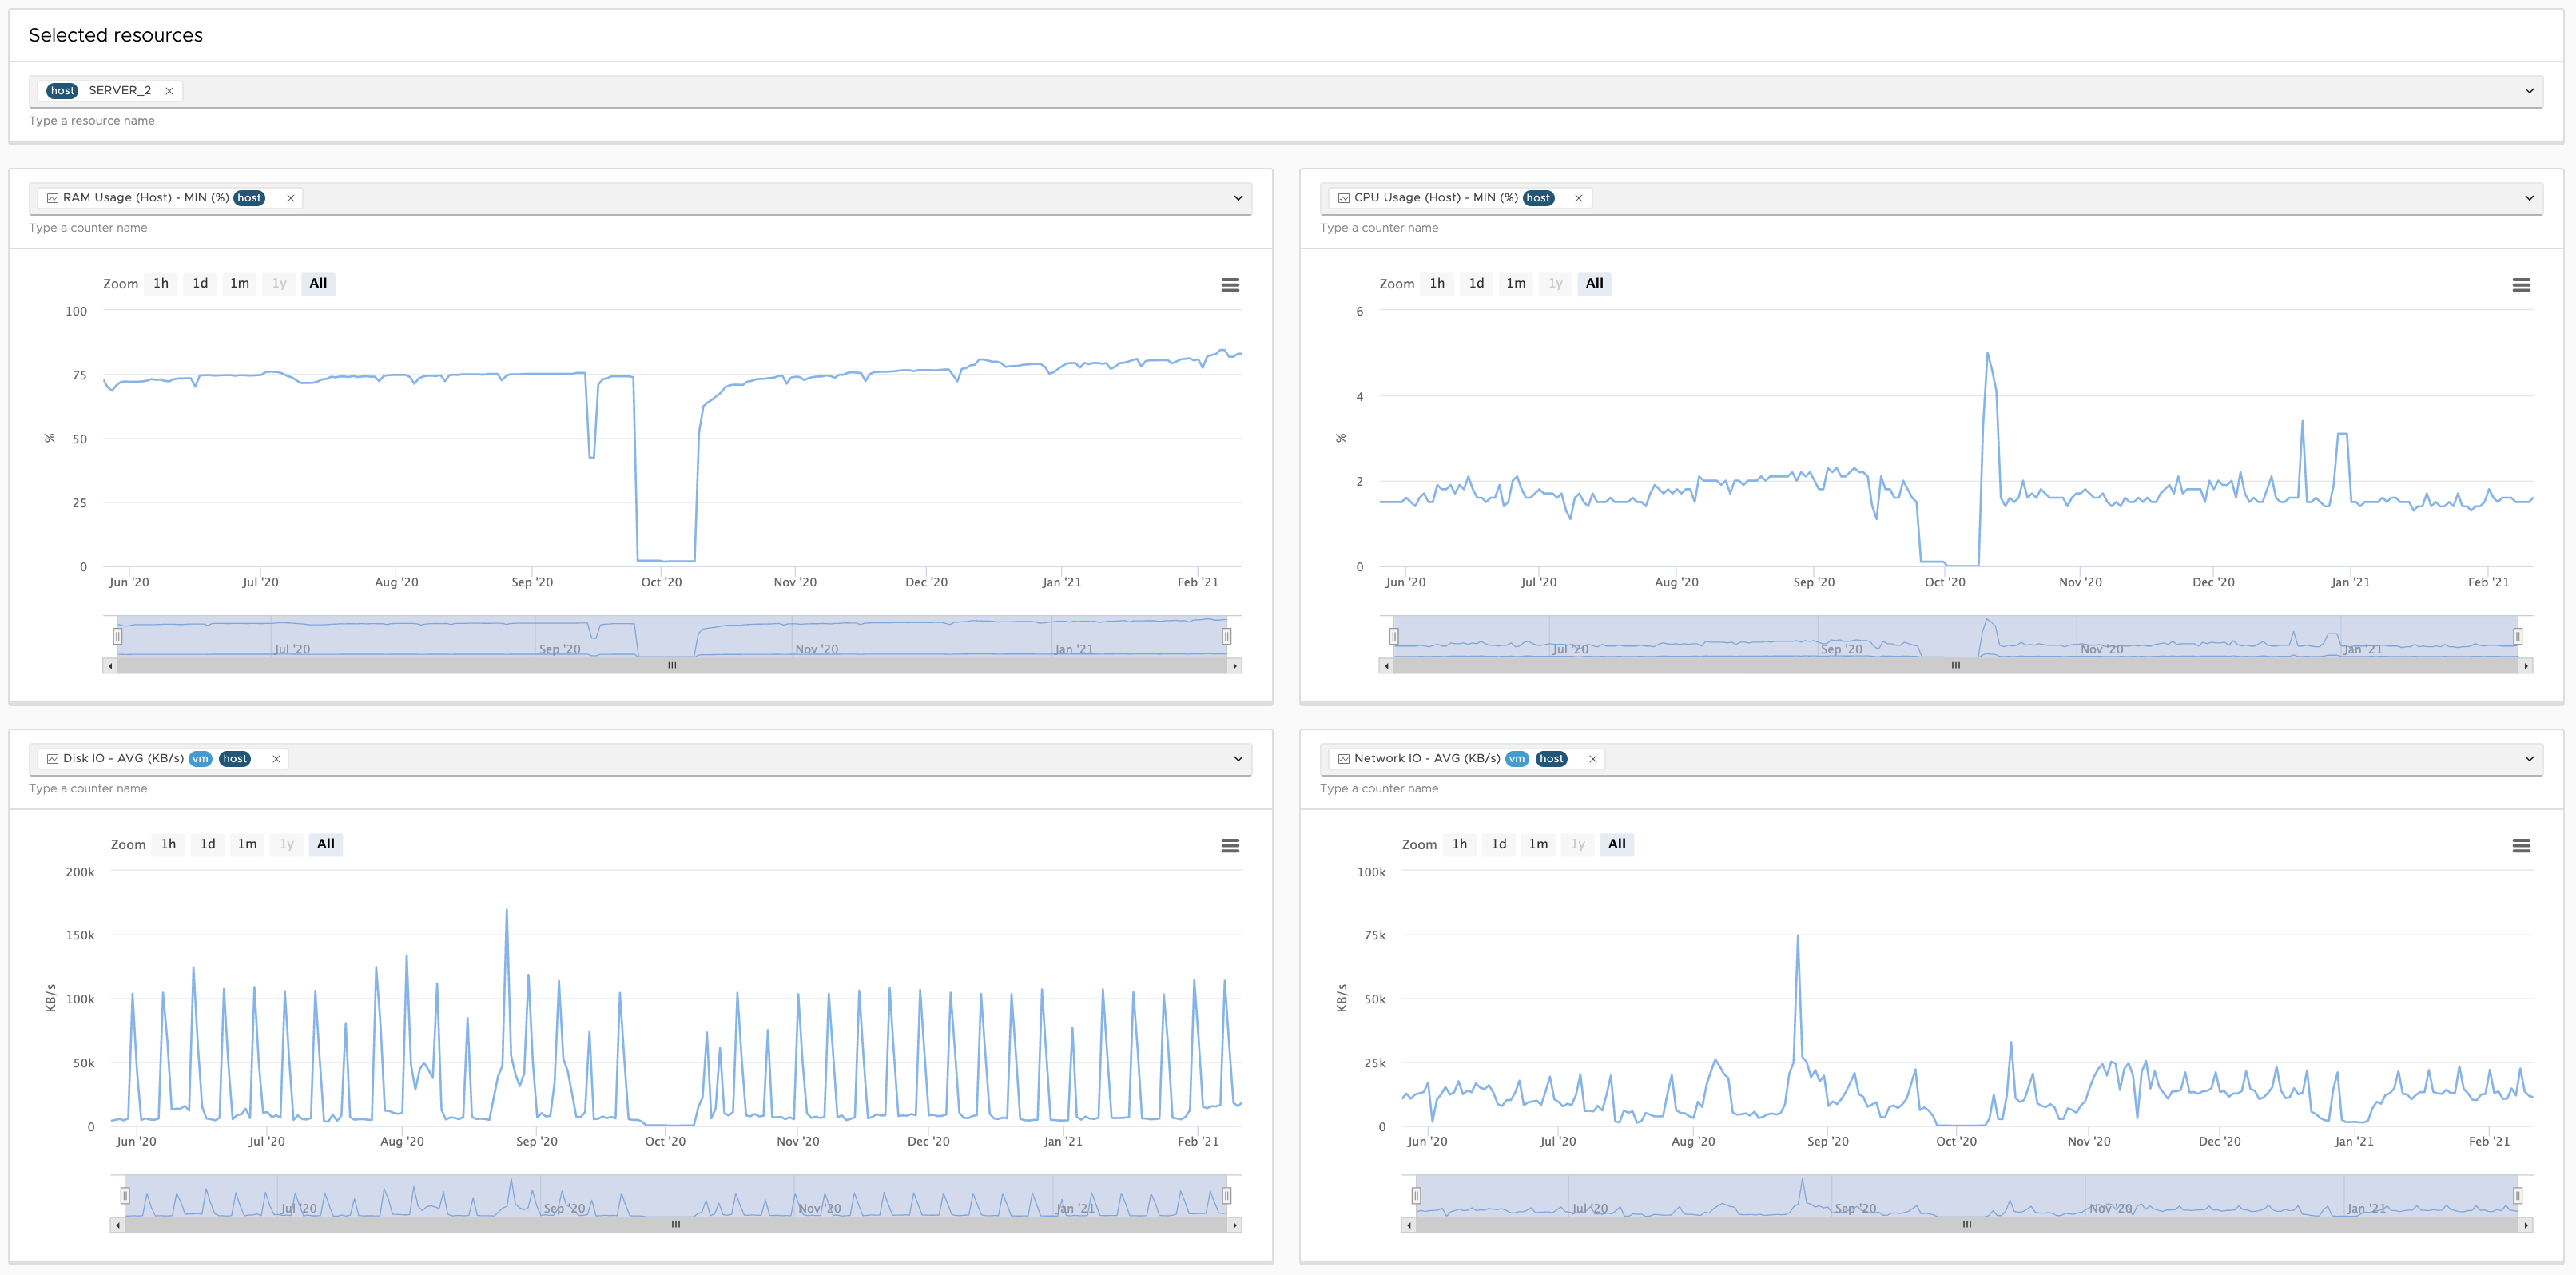Click the CPU Usage navigator right scroll arrow
Image resolution: width=2576 pixels, height=1275 pixels.
click(2526, 666)
